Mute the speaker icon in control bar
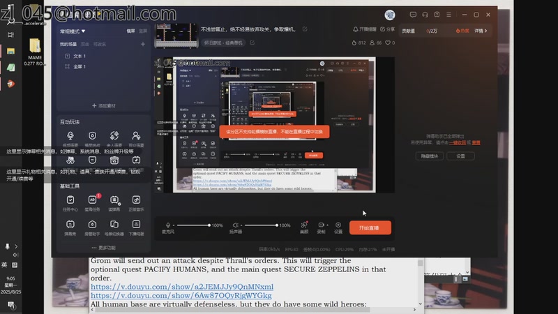558x314 pixels. 235,225
